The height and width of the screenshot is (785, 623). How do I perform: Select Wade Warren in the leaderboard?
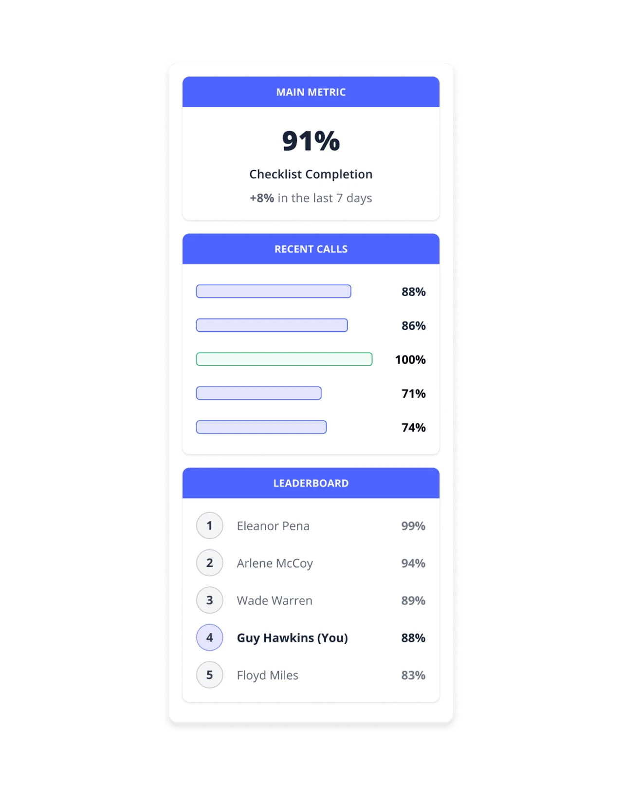click(x=311, y=600)
